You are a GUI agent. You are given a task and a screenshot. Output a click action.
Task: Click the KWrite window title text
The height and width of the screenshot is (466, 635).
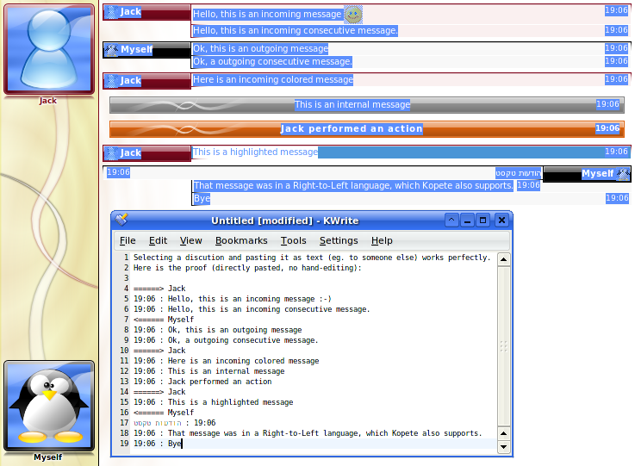(x=284, y=221)
